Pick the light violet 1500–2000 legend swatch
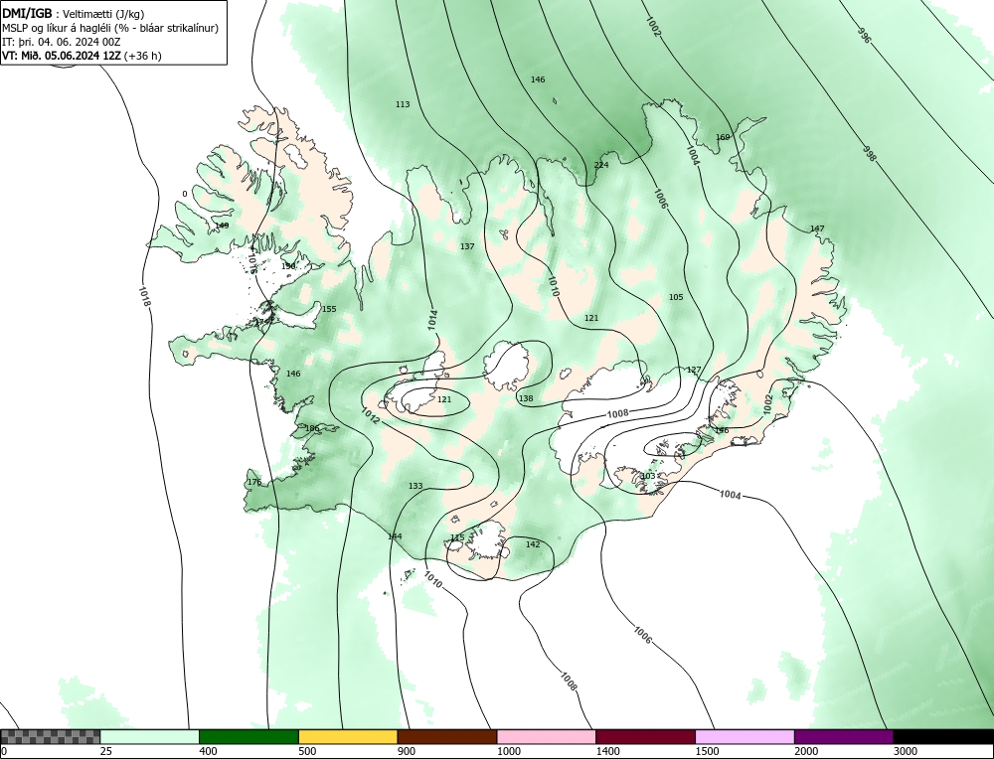994x759 pixels. [745, 737]
